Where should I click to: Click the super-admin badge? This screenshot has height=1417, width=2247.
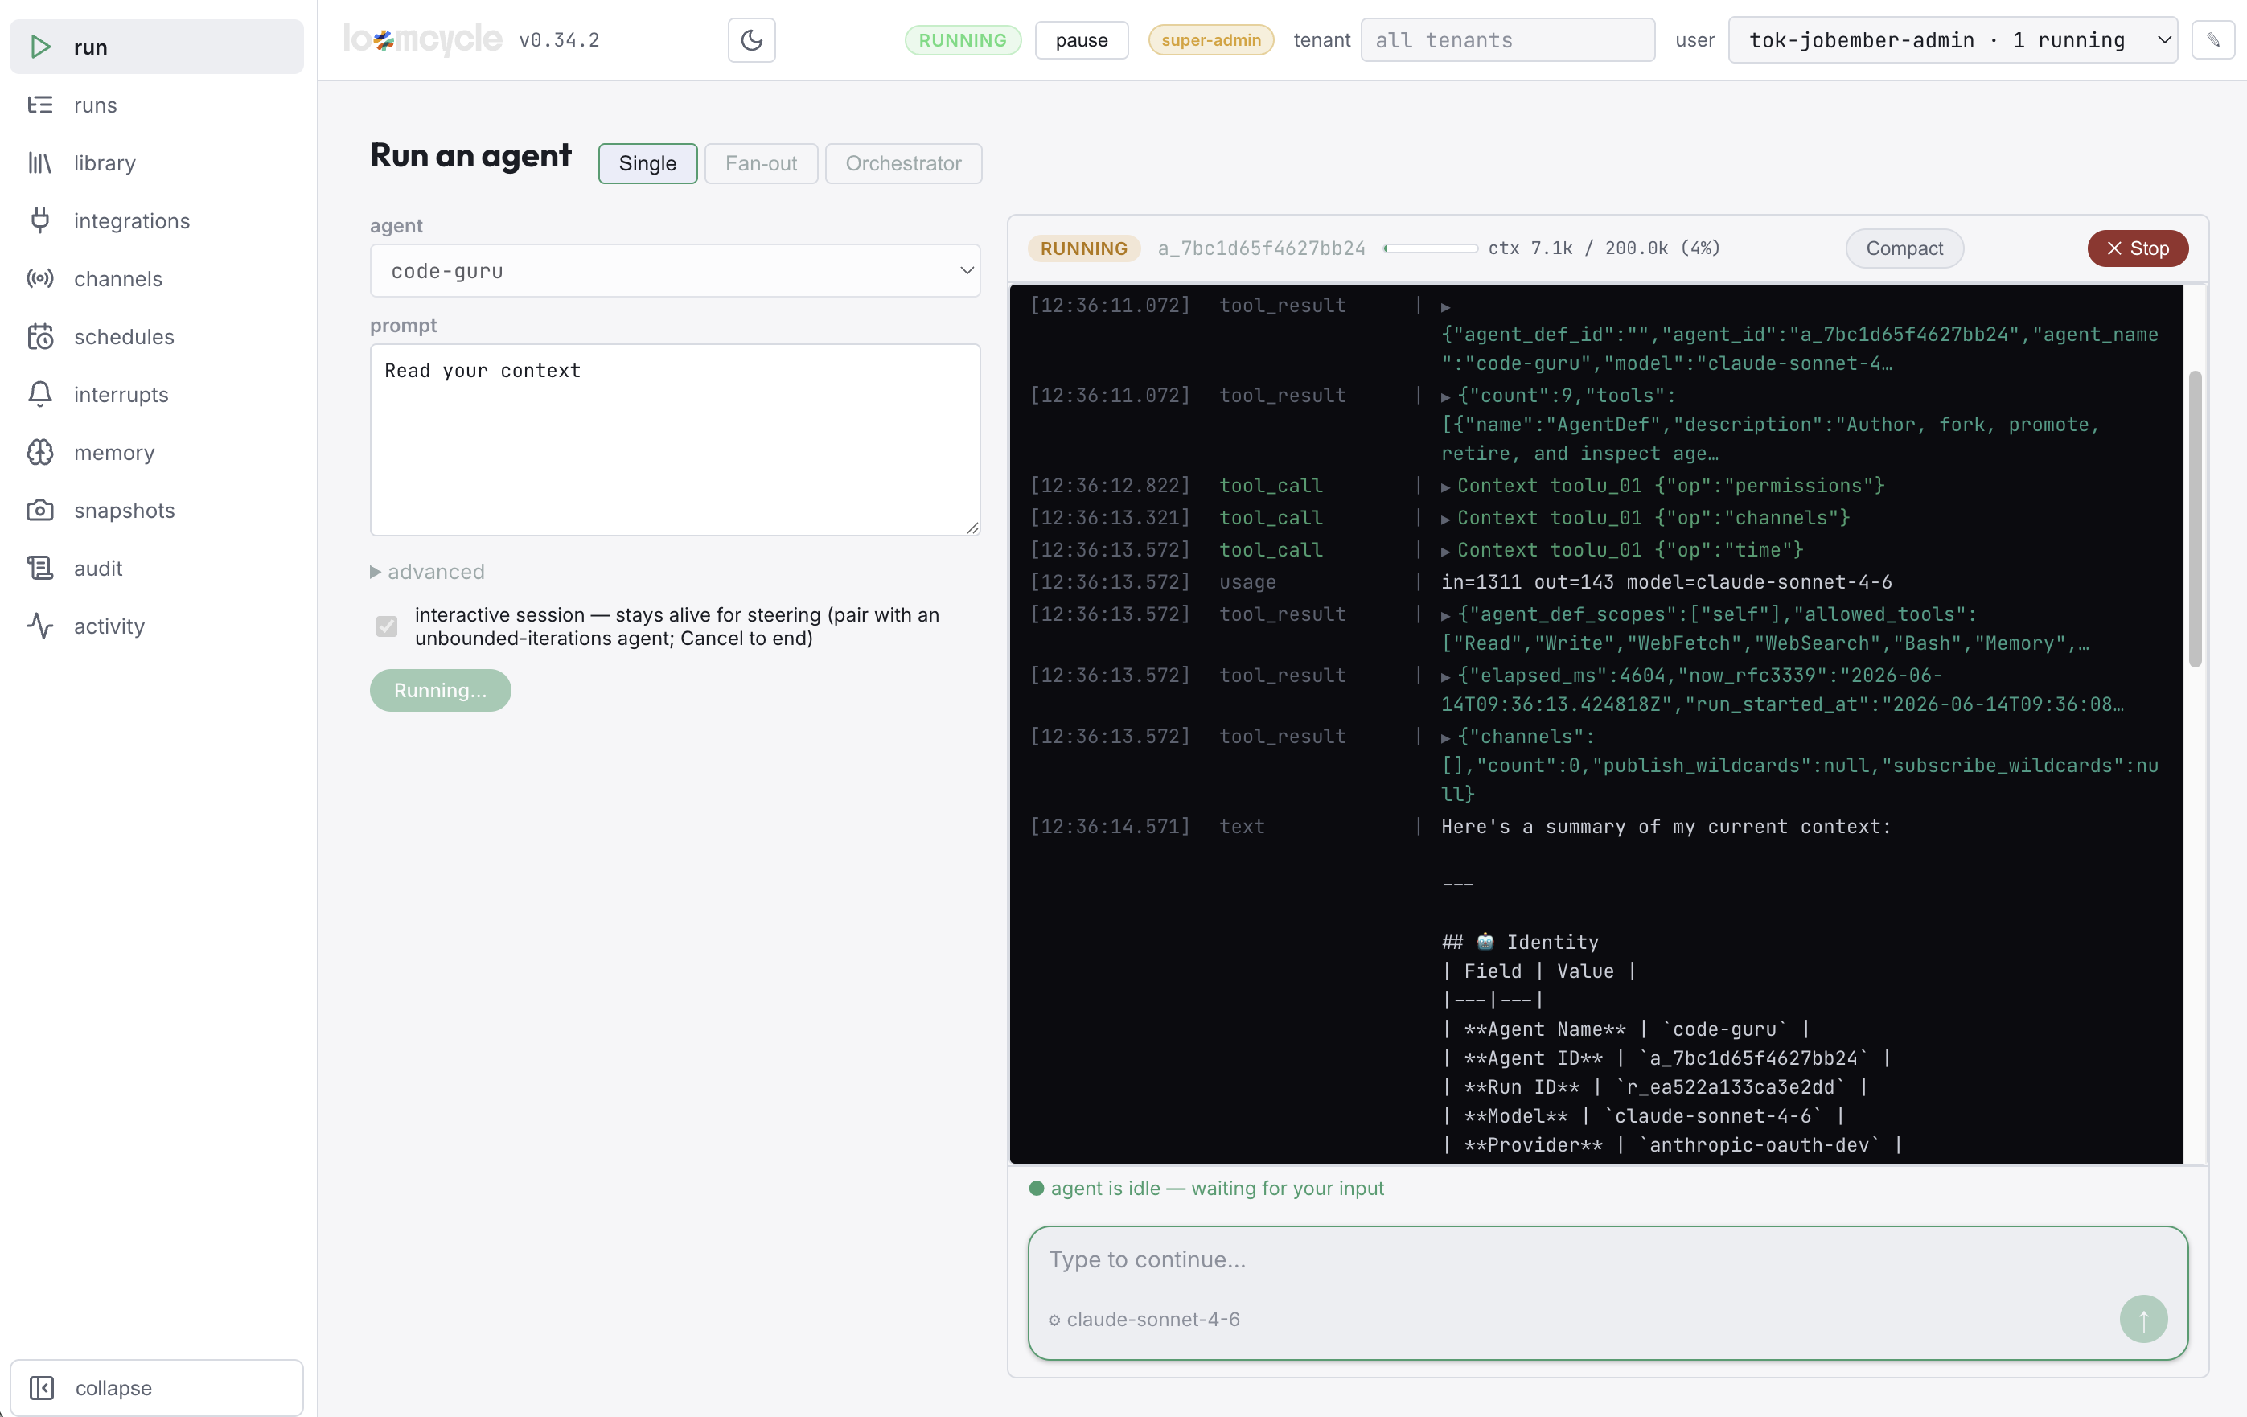click(x=1210, y=40)
